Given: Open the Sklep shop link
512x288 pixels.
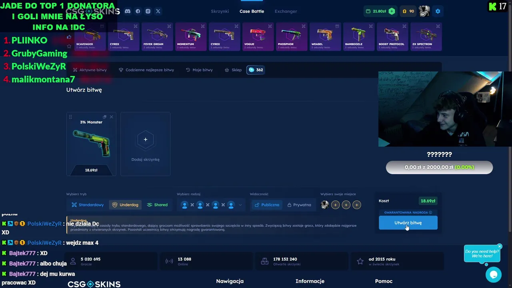Looking at the screenshot, I should 233,70.
